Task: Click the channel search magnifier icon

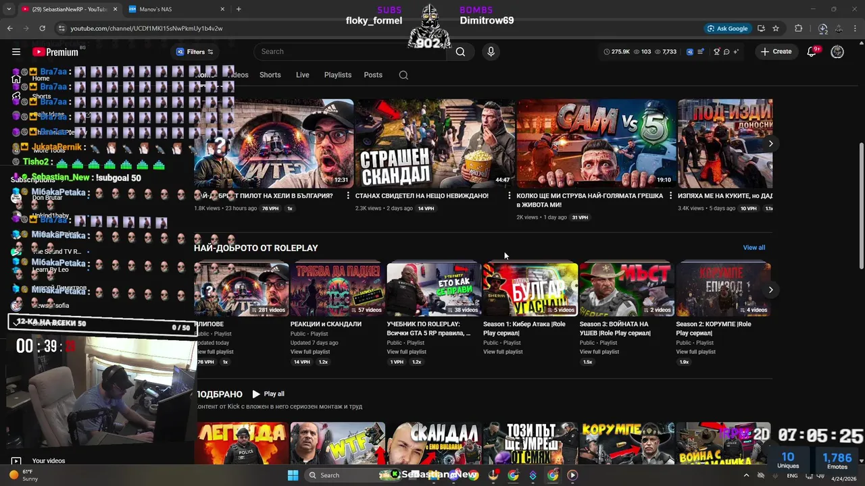Action: coord(403,75)
